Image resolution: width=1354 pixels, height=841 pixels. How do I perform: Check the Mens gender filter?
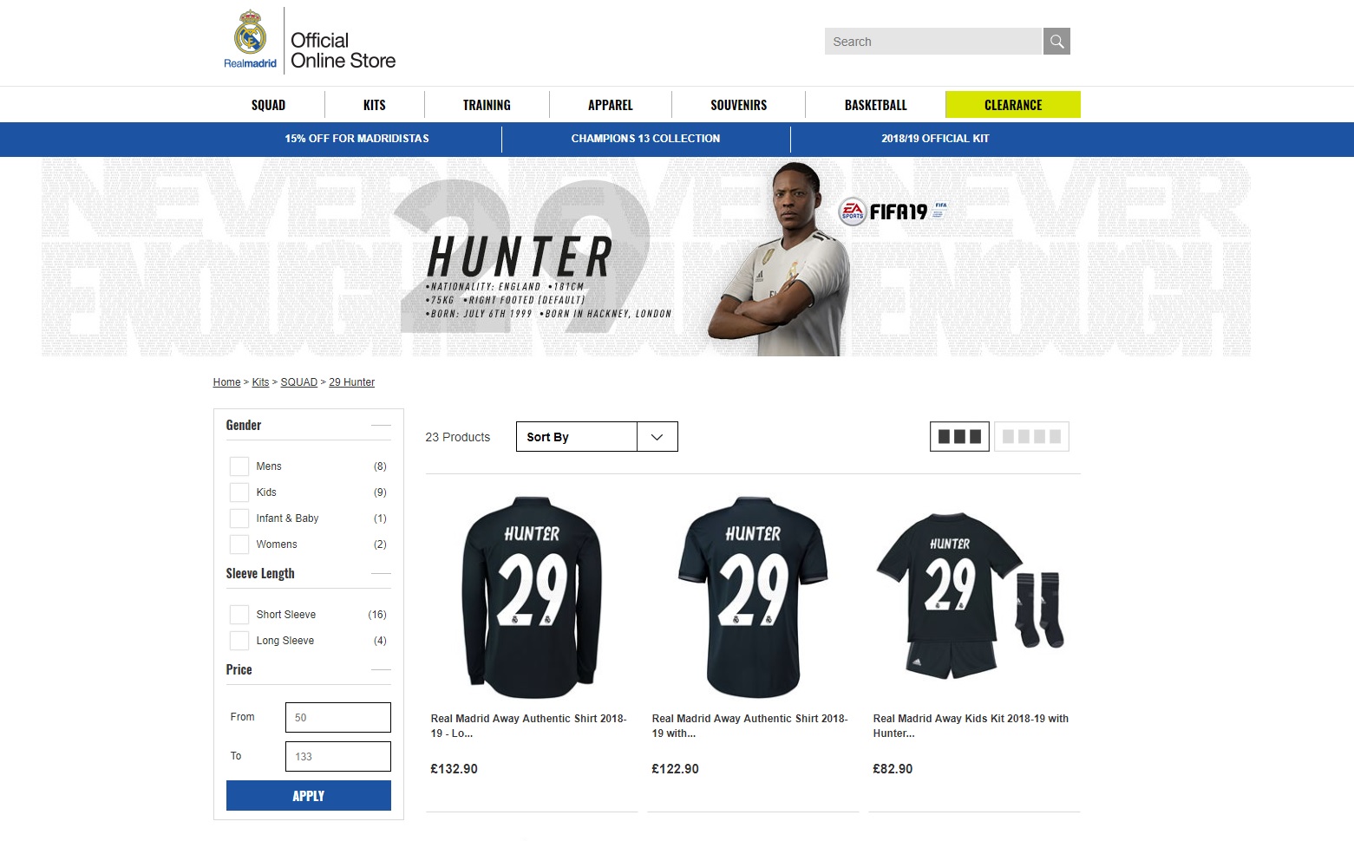(x=239, y=466)
